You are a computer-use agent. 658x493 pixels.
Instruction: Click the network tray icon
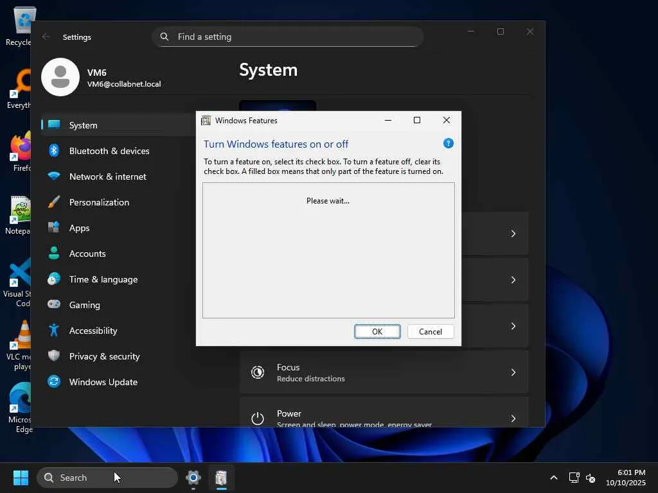[x=574, y=478]
